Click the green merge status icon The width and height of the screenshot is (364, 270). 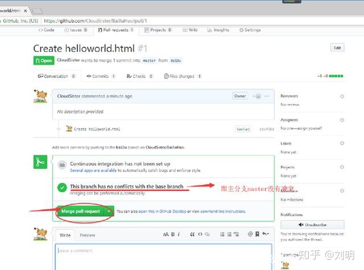40,162
